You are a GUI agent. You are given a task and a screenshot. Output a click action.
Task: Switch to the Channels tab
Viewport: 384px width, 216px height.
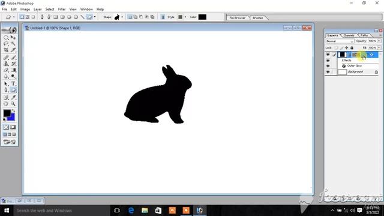pyautogui.click(x=349, y=35)
